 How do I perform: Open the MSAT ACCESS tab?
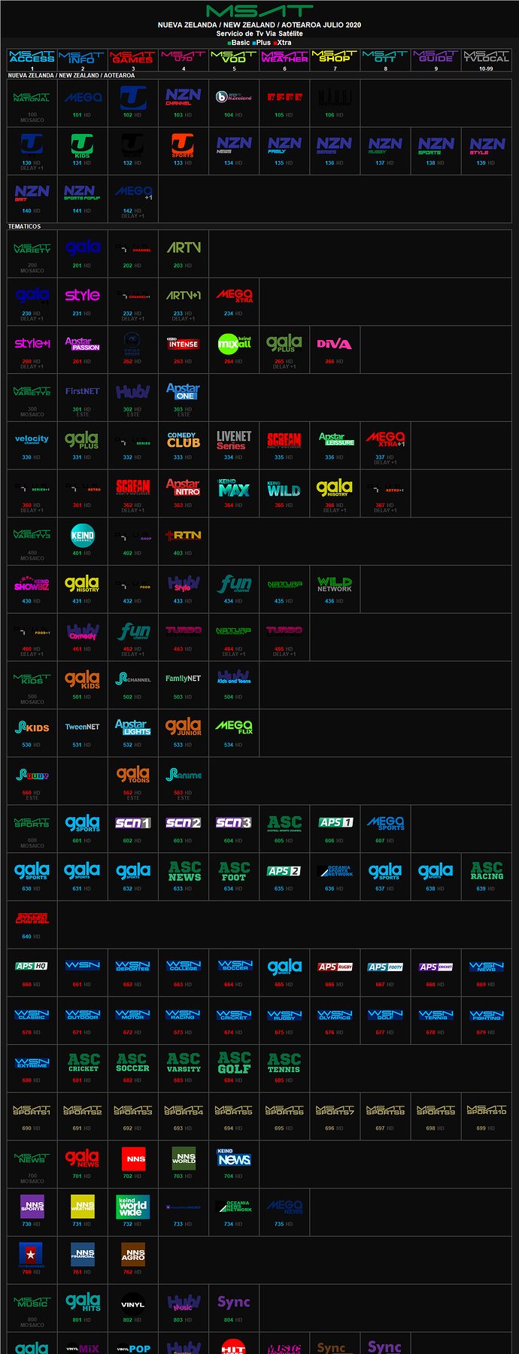(x=32, y=56)
